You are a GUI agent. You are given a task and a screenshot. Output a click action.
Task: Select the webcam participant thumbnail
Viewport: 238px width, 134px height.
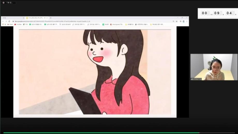point(214,67)
